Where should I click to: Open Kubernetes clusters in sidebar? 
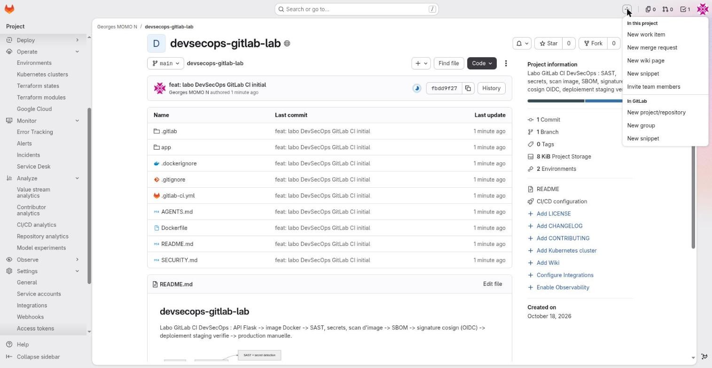[42, 74]
